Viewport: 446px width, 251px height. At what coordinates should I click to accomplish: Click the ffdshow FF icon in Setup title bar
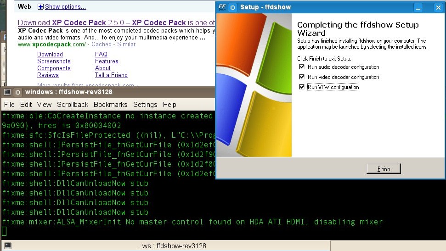pos(222,7)
